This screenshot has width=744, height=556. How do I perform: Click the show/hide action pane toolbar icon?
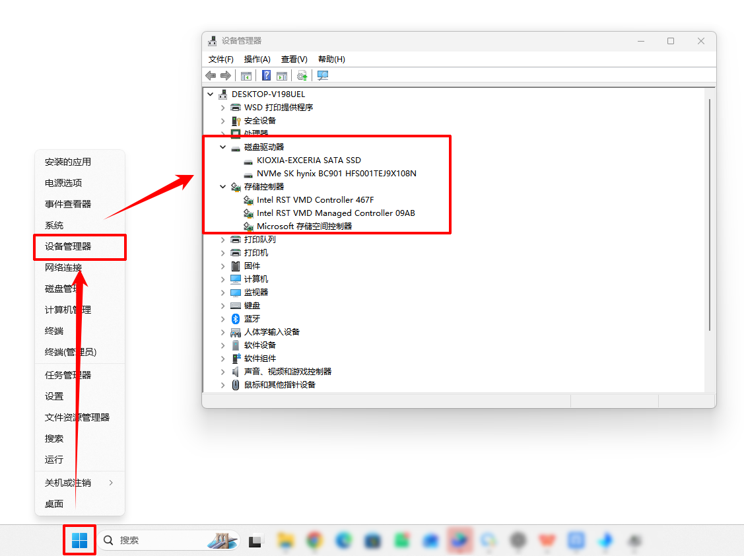(x=282, y=76)
